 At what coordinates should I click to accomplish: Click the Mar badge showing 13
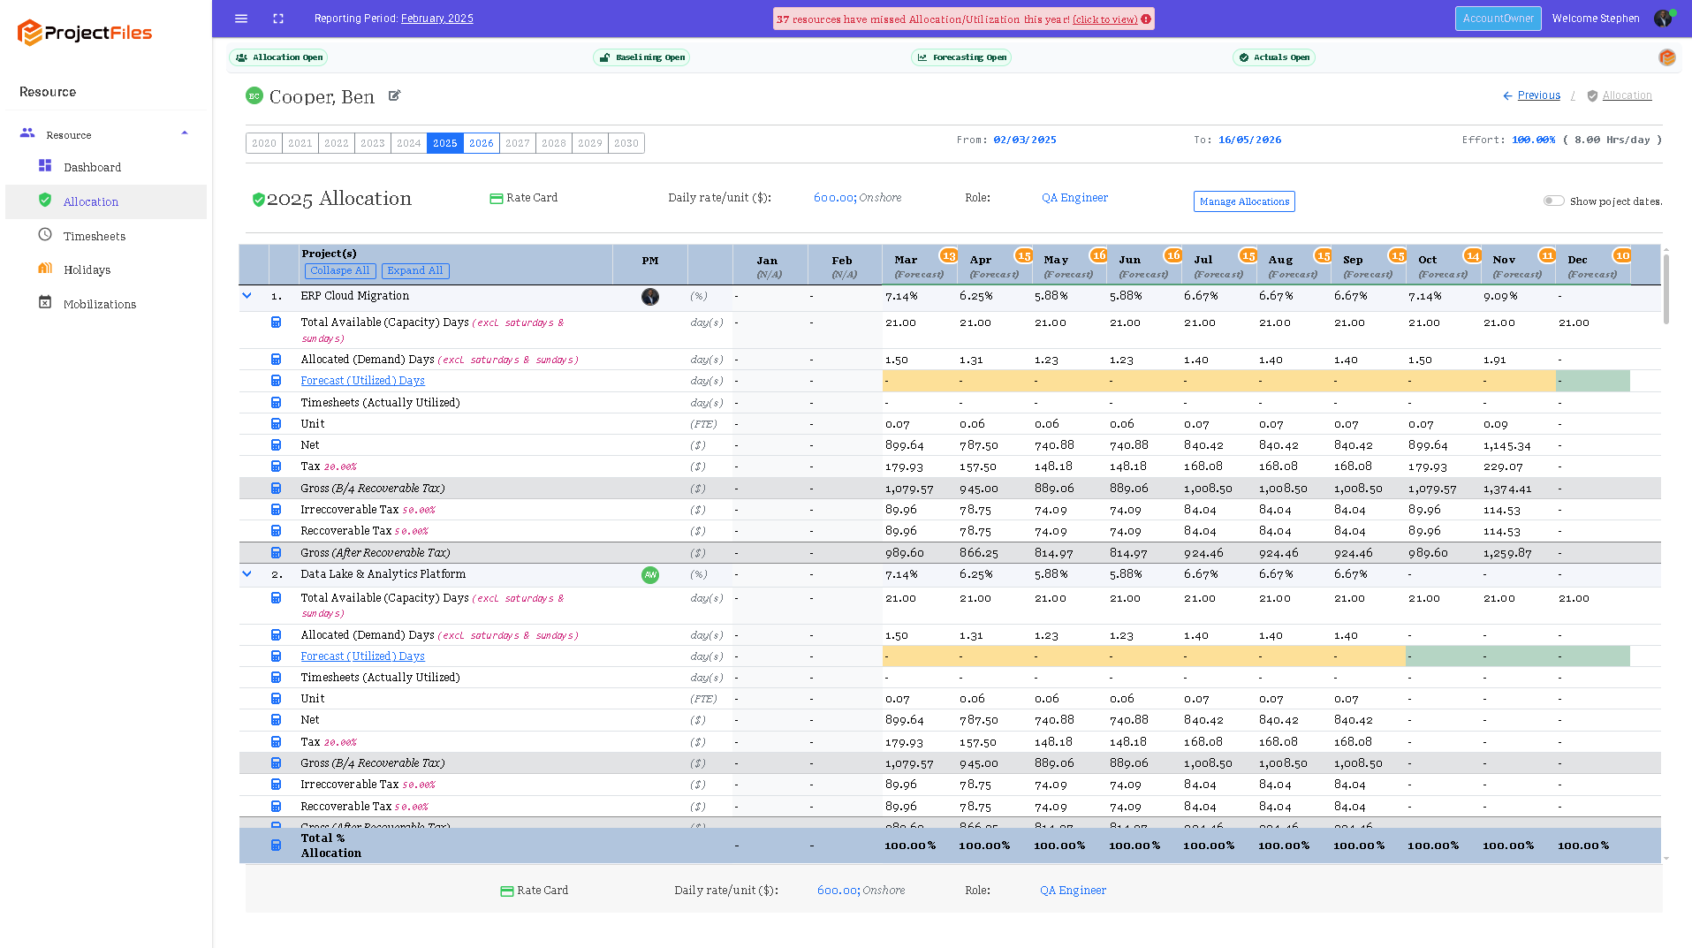pos(948,255)
